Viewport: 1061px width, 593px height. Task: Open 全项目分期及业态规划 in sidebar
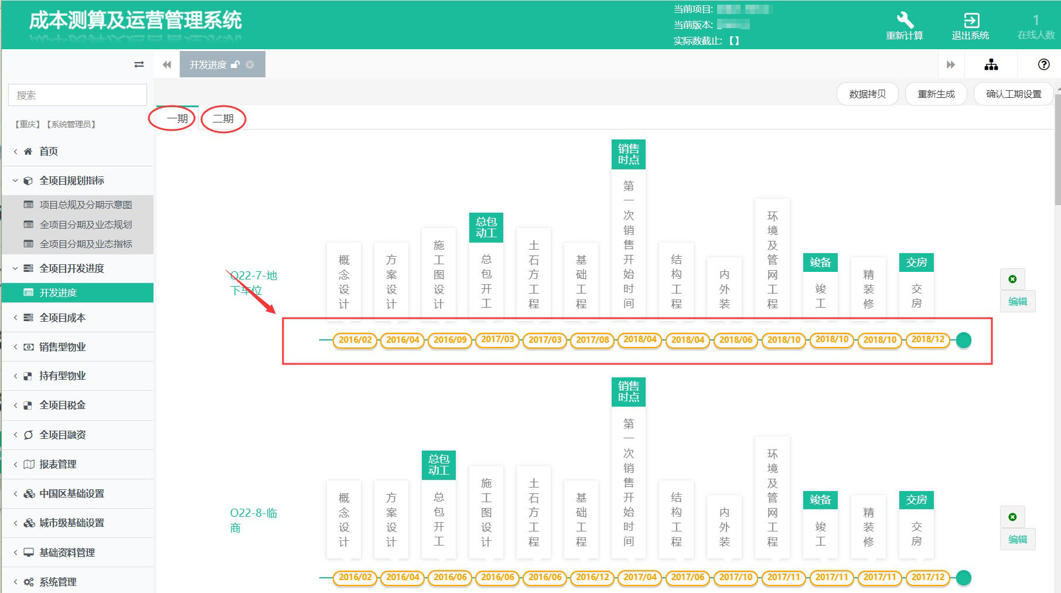(x=86, y=224)
